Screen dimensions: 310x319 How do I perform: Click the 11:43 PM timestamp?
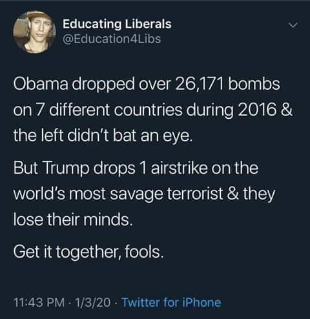(39, 302)
